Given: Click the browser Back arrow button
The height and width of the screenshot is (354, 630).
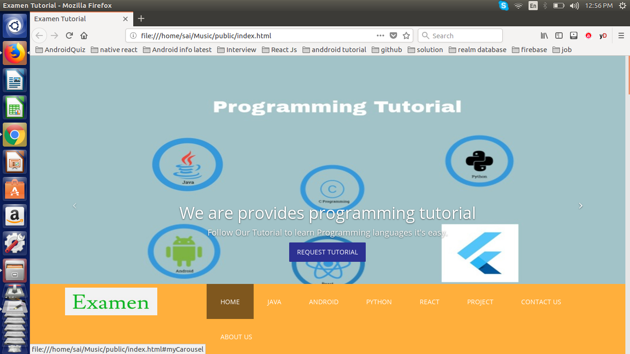Looking at the screenshot, I should click(x=39, y=35).
